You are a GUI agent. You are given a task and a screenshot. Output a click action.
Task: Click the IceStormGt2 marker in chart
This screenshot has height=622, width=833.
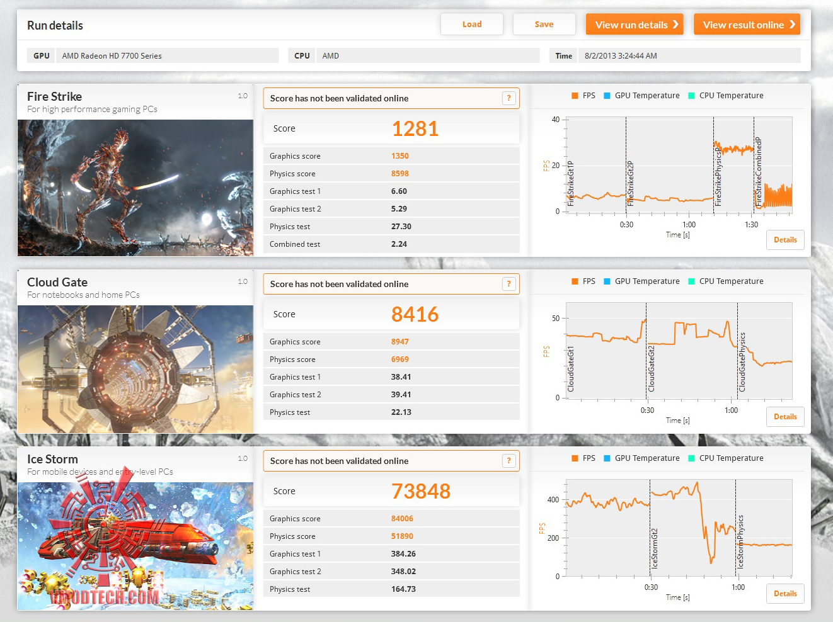(654, 548)
